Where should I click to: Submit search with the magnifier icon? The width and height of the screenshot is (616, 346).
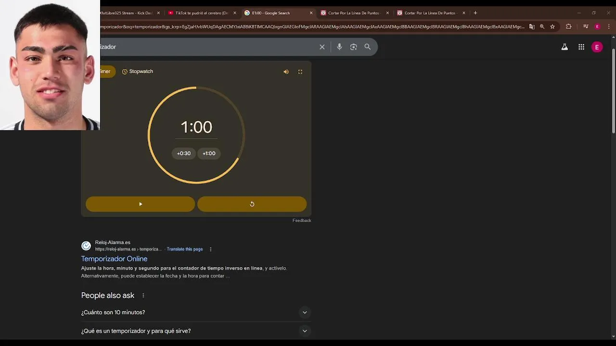[x=368, y=47]
